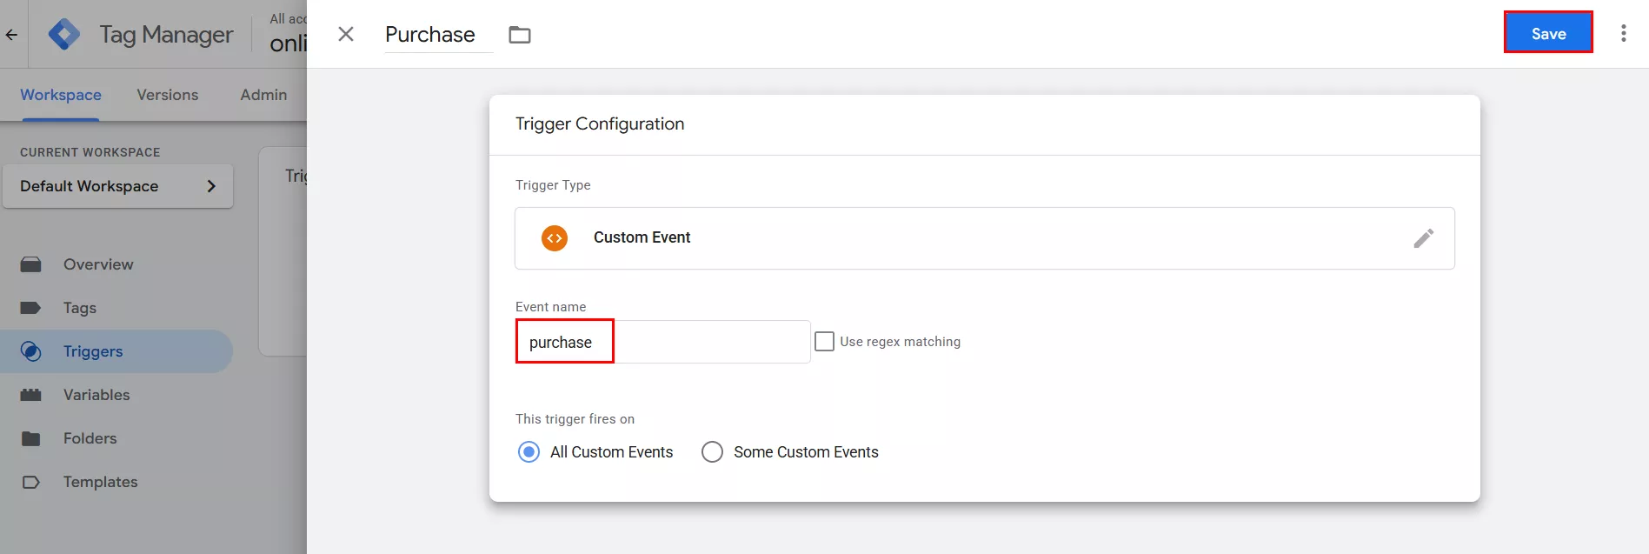Image resolution: width=1649 pixels, height=554 pixels.
Task: Open the Admin tab
Action: [x=263, y=95]
